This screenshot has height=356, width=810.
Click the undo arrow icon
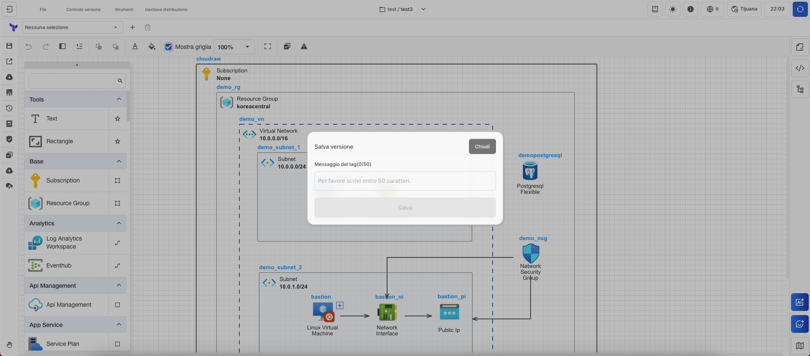[x=29, y=47]
